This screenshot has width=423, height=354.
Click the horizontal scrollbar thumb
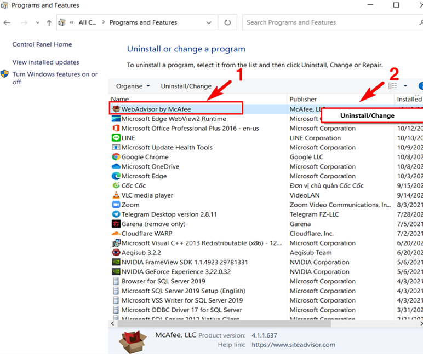click(224, 323)
